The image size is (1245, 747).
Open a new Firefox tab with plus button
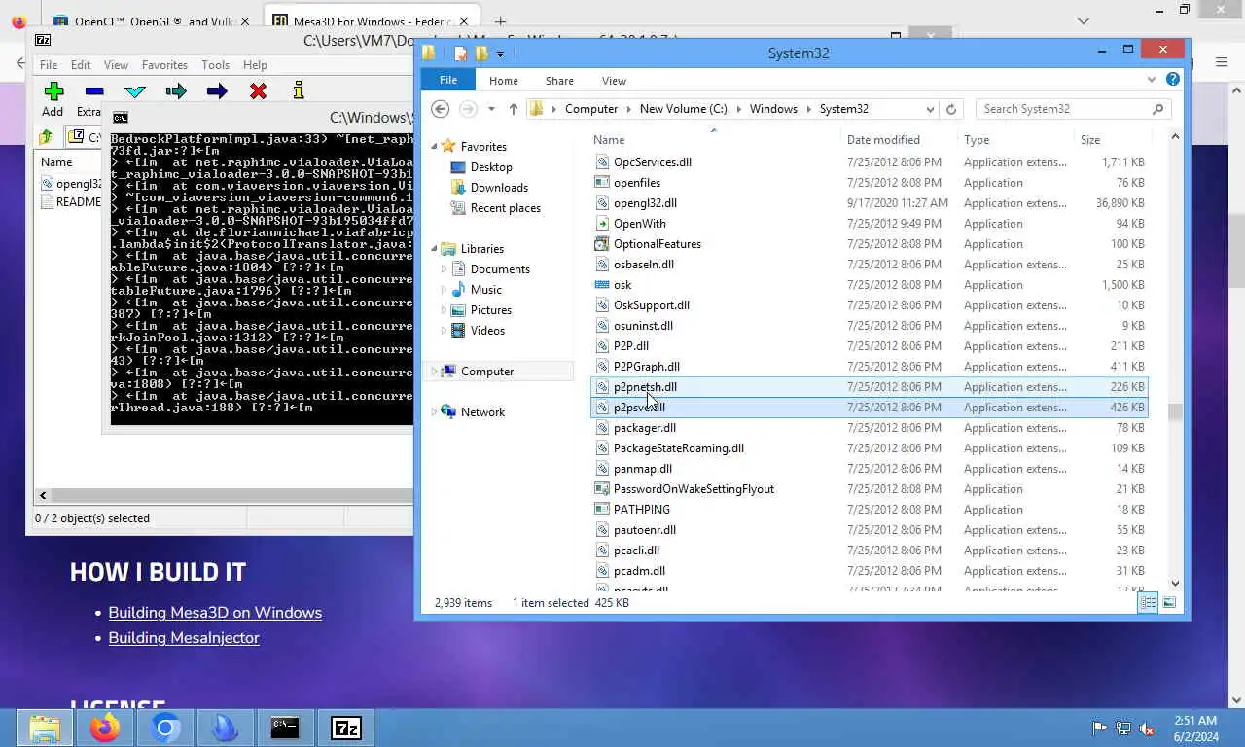click(500, 21)
